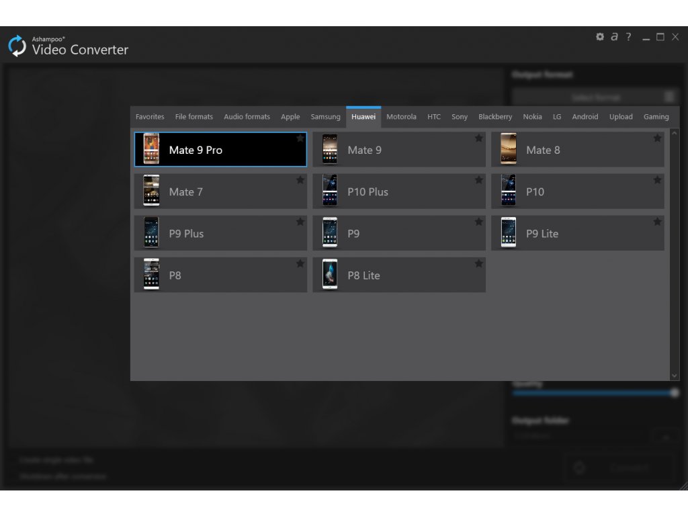Click the Ashampoo Video Converter logo
The width and height of the screenshot is (688, 516).
click(17, 46)
